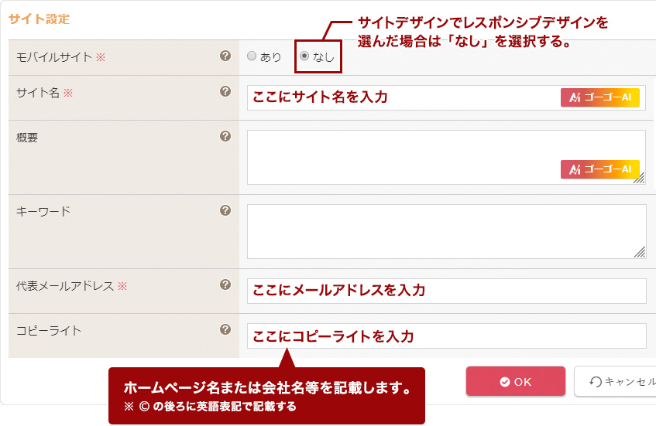This screenshot has height=426, width=656.
Task: Click ゴーゴーAI button in site name field
Action: point(599,97)
